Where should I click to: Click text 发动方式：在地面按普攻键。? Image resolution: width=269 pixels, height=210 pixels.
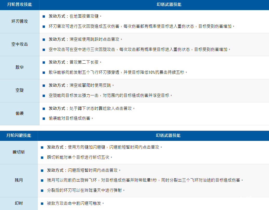[75, 16]
